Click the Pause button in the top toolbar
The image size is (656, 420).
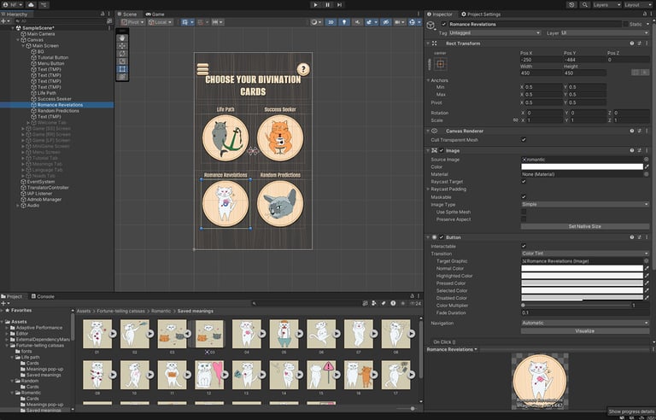(328, 4)
